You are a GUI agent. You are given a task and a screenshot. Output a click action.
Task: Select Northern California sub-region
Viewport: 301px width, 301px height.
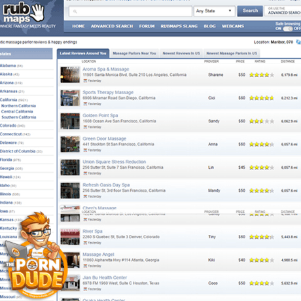tap(18, 106)
